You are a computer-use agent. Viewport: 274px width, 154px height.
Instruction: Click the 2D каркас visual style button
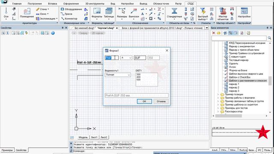pyautogui.click(x=98, y=33)
